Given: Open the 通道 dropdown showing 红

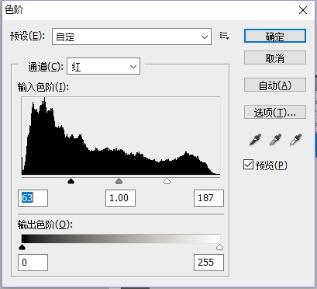Looking at the screenshot, I should (104, 66).
